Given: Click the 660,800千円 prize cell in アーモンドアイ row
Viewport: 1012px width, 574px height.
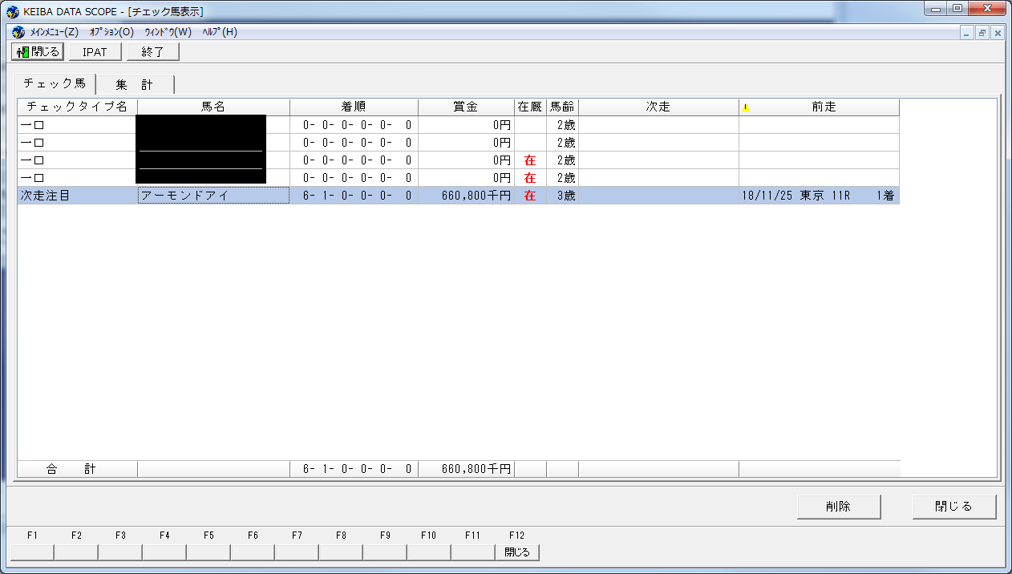Looking at the screenshot, I should (x=467, y=196).
